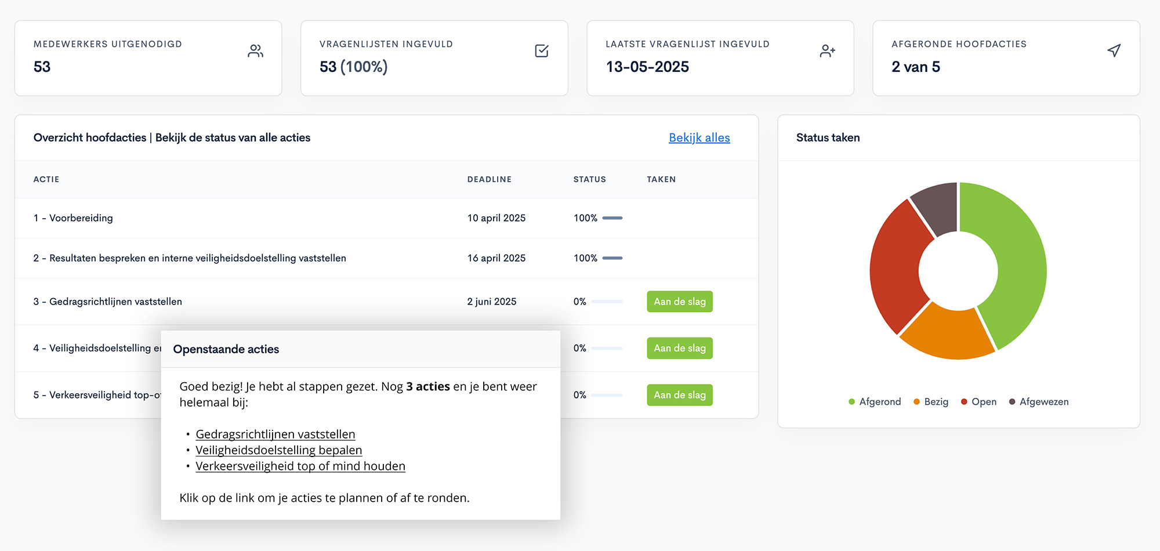Open the 'Bekijk alles' link
Viewport: 1160px width, 551px height.
[699, 137]
